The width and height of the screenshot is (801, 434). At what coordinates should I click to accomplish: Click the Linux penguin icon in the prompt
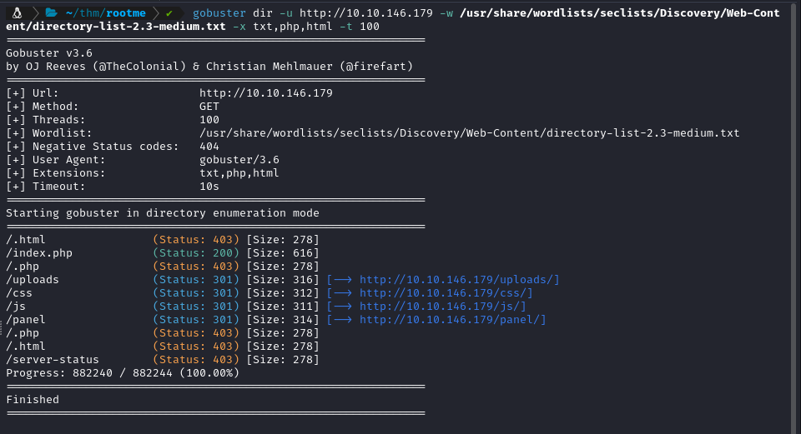(x=17, y=13)
